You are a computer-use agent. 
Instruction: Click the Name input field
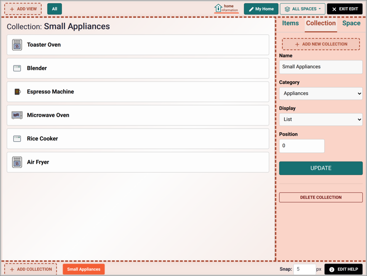tap(321, 67)
